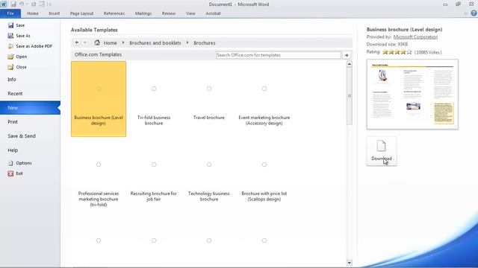
Task: Click Brochures in the breadcrumb path
Action: coord(205,43)
